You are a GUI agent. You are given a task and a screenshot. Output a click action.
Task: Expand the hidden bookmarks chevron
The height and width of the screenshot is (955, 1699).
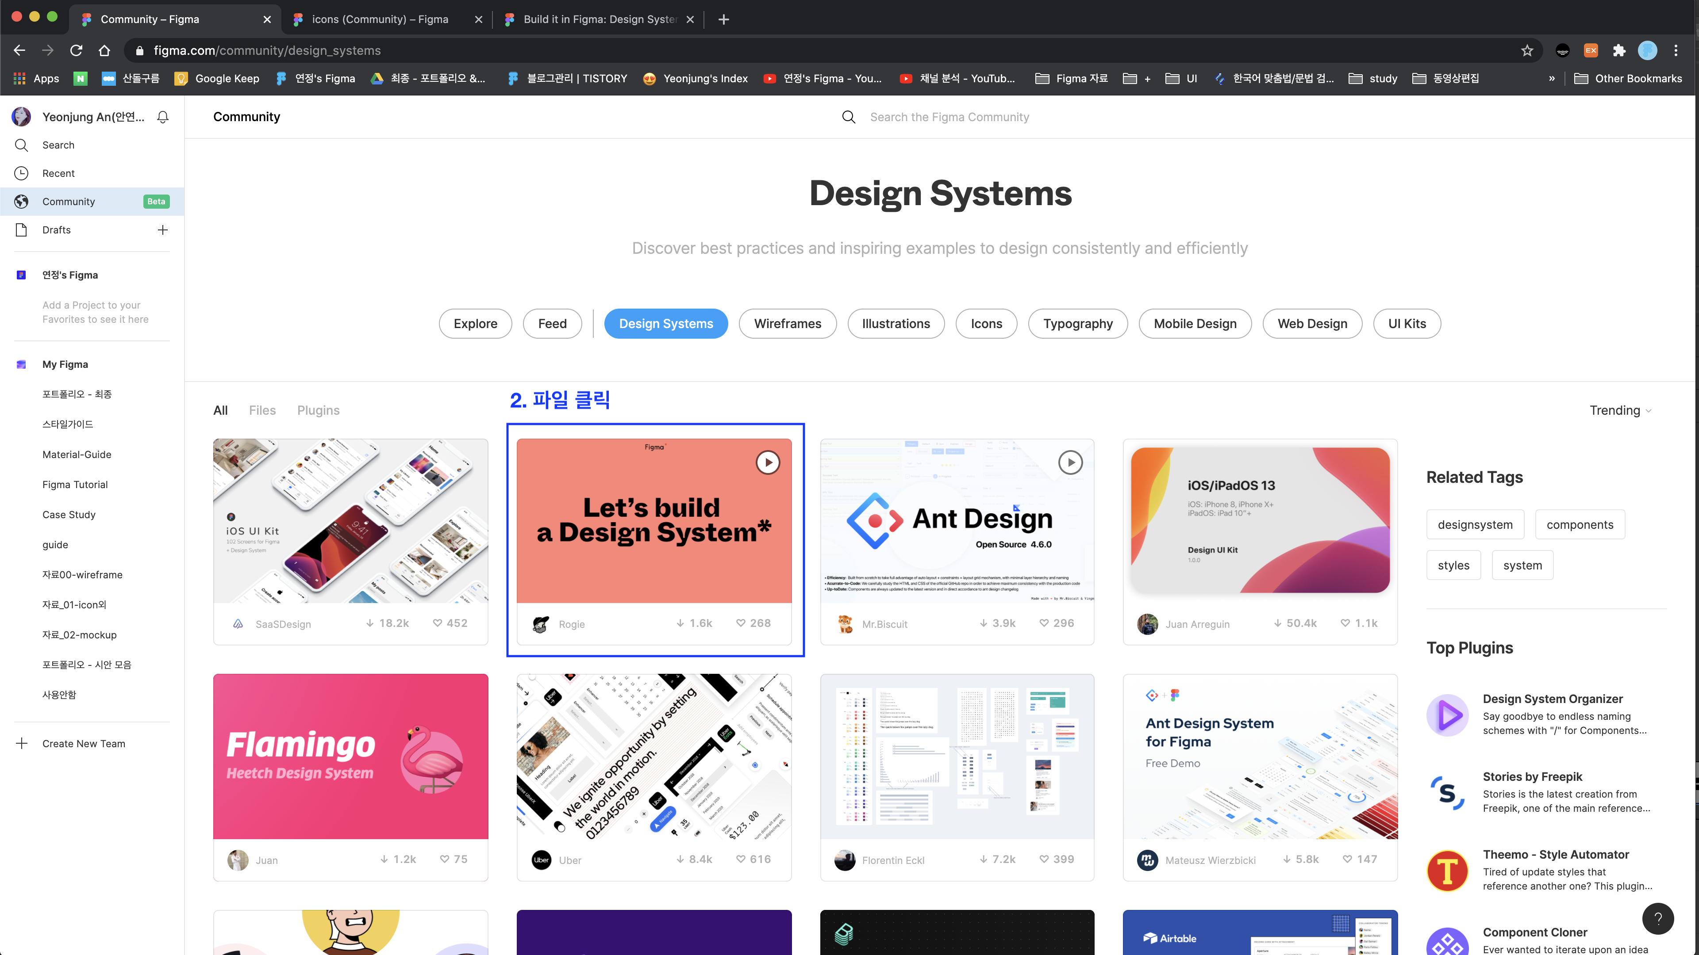[1552, 78]
